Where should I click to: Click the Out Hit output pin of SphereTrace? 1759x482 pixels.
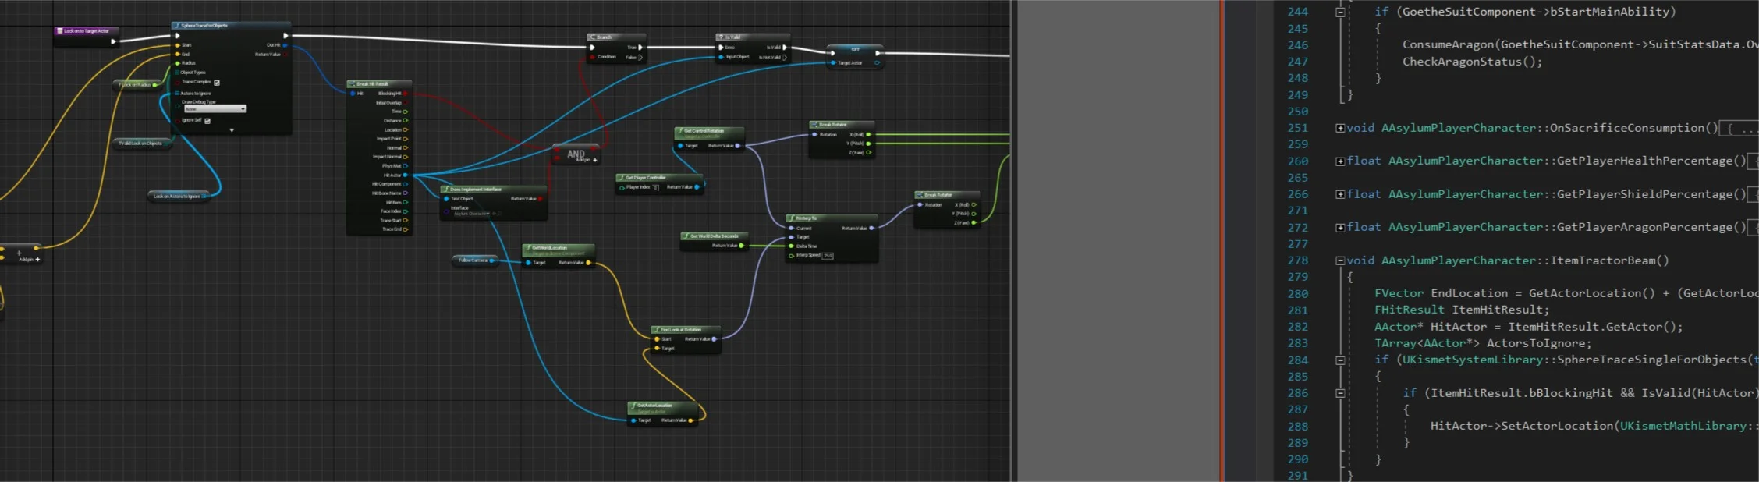[x=285, y=45]
